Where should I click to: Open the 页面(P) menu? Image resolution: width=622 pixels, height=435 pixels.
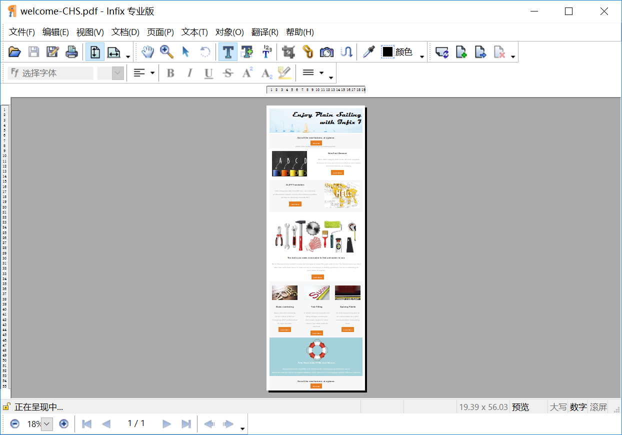[160, 32]
